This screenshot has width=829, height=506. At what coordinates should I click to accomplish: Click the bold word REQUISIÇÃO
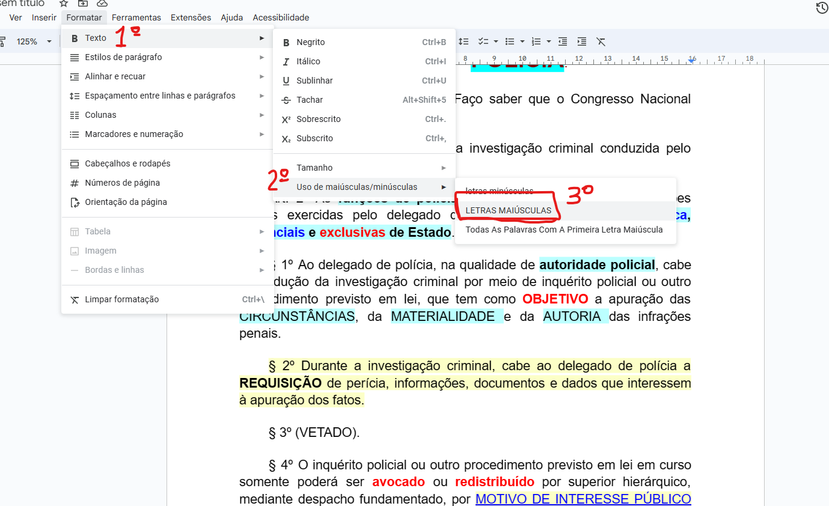281,383
